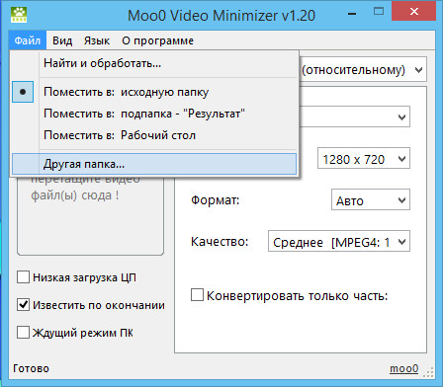Choose Найти и обработать... menu entry
The width and height of the screenshot is (443, 387).
tap(154, 63)
